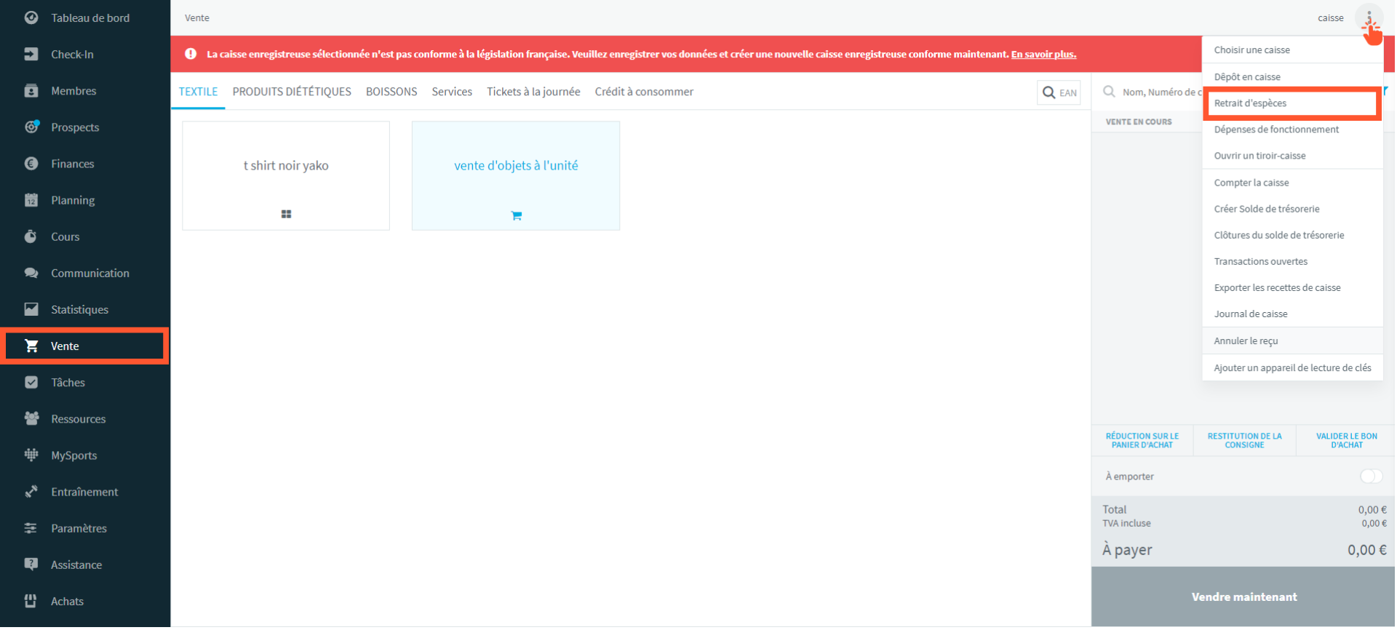Click the Paramètres sliders icon
Image resolution: width=1397 pixels, height=630 pixels.
[31, 528]
